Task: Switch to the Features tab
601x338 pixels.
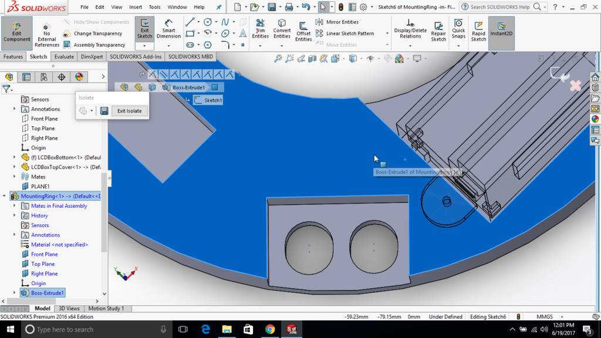Action: click(13, 57)
